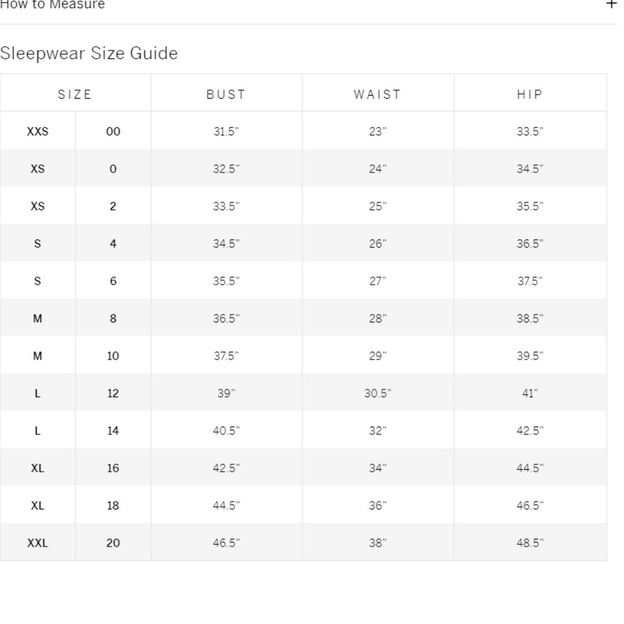The image size is (624, 624).
Task: Open the How to Measure accordion label
Action: (x=52, y=4)
